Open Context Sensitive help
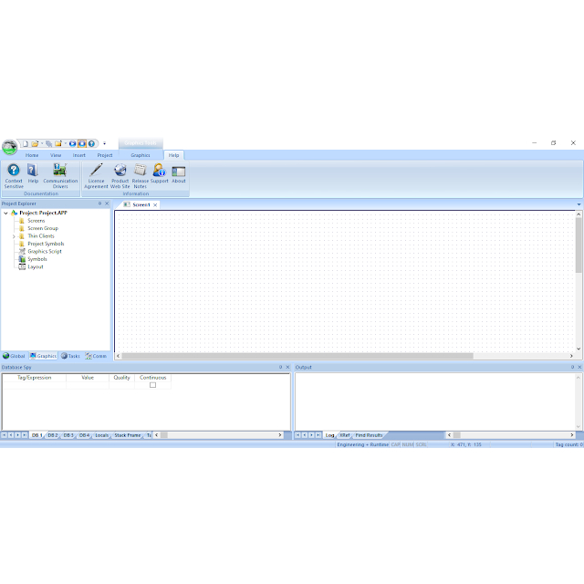Viewport: 584px width, 584px height. click(14, 176)
